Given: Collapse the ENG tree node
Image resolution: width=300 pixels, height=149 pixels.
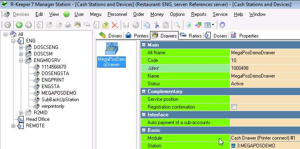Looking at the screenshot, I should [x=13, y=41].
